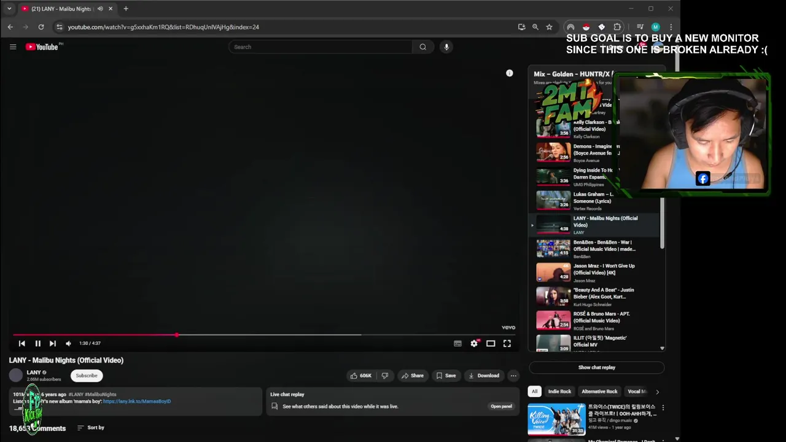Select the All filter chip
786x442 pixels.
click(534, 392)
